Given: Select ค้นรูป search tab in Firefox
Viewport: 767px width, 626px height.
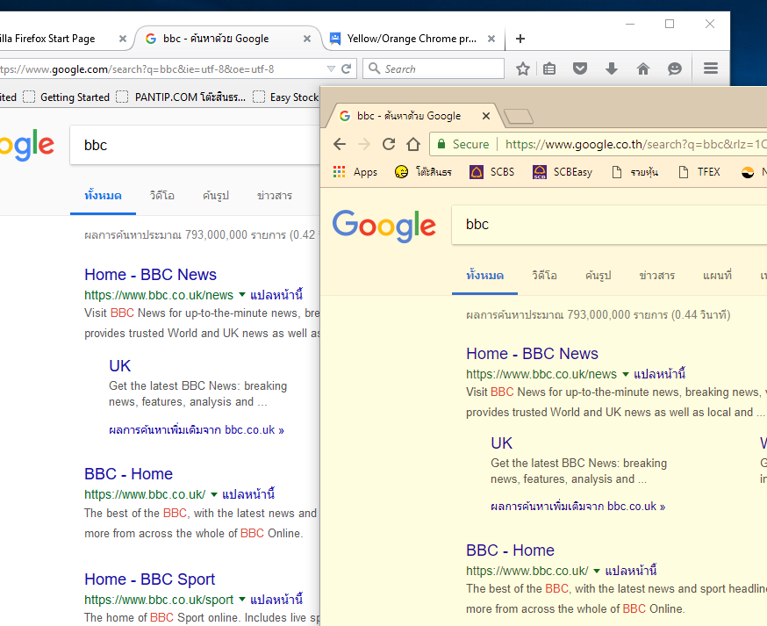Looking at the screenshot, I should point(216,196).
